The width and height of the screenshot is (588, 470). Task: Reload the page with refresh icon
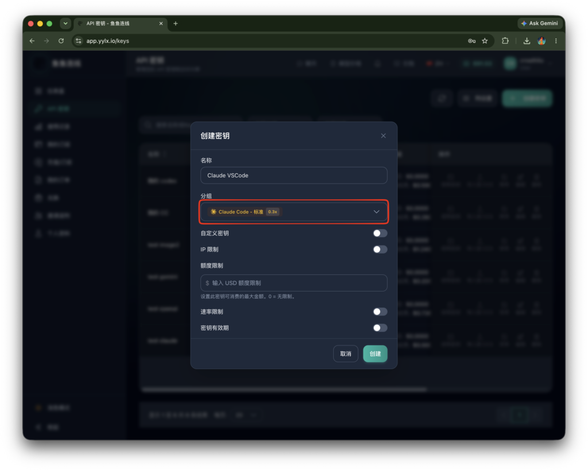[61, 41]
